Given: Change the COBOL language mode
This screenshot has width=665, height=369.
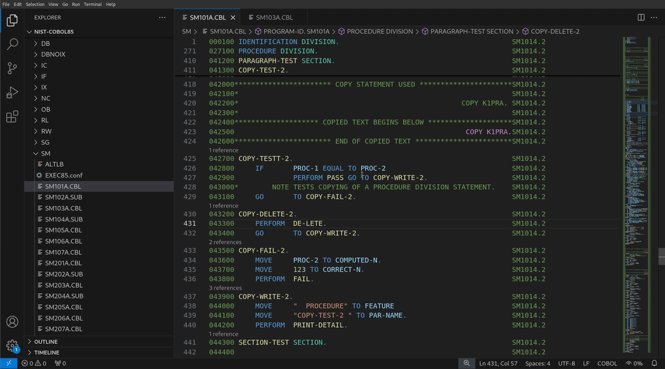Looking at the screenshot, I should pos(606,364).
